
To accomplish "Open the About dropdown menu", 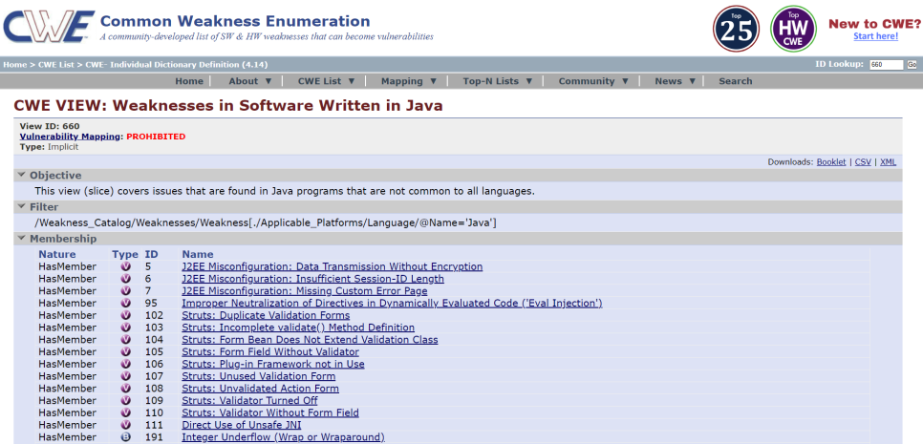I will click(x=250, y=81).
